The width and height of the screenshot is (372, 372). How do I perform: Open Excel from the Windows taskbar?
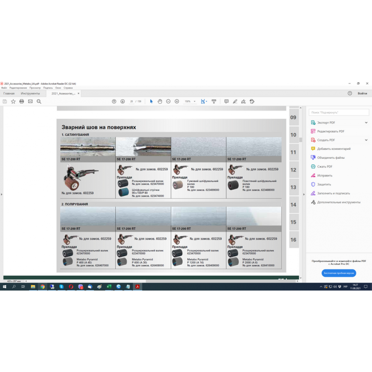coord(109,287)
